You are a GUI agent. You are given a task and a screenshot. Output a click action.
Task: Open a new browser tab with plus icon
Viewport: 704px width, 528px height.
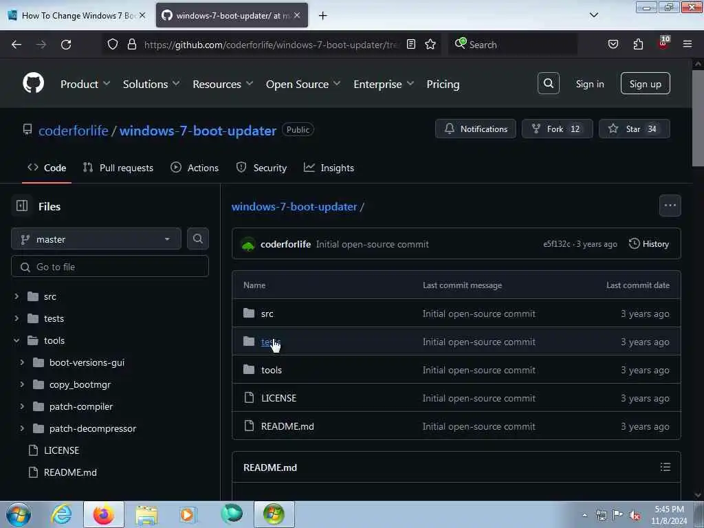323,16
